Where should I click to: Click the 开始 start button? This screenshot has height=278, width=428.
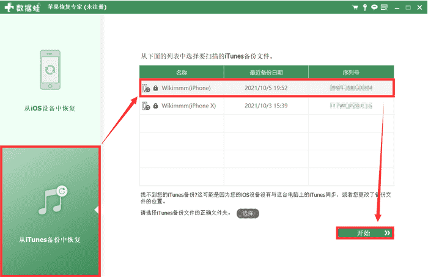pyautogui.click(x=365, y=233)
